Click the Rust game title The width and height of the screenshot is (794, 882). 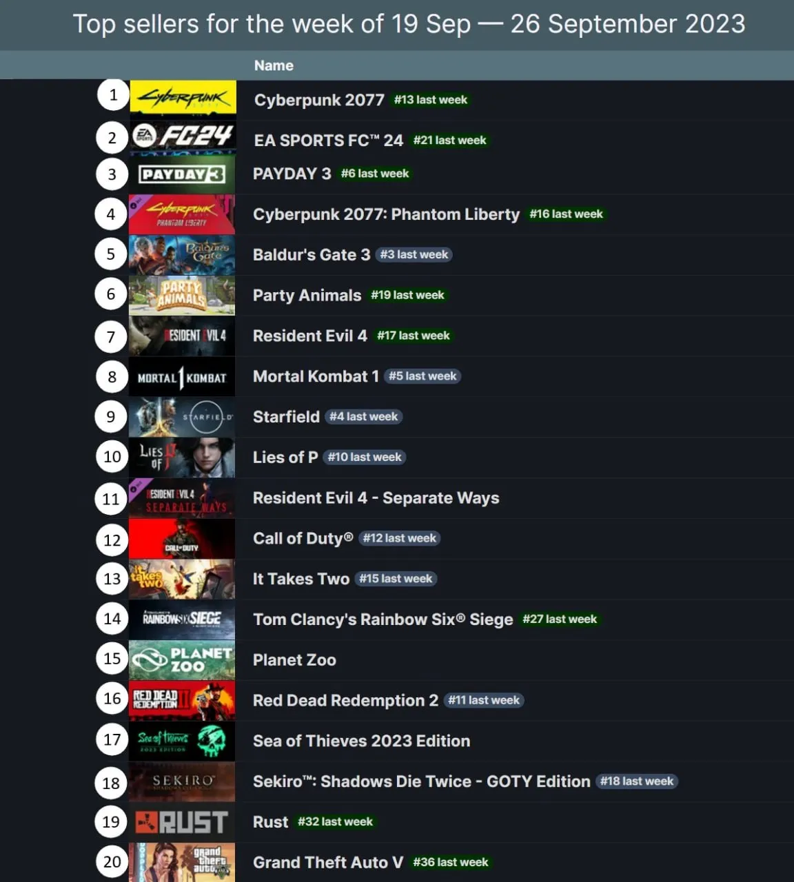tap(270, 822)
